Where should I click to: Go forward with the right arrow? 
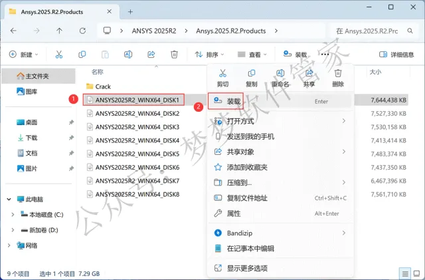tap(37, 31)
